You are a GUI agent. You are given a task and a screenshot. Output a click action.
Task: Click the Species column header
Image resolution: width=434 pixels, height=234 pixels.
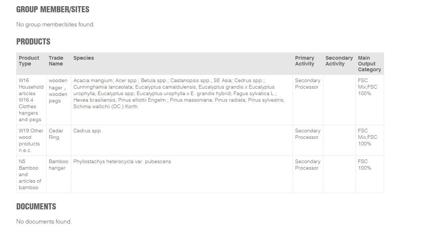tap(84, 58)
